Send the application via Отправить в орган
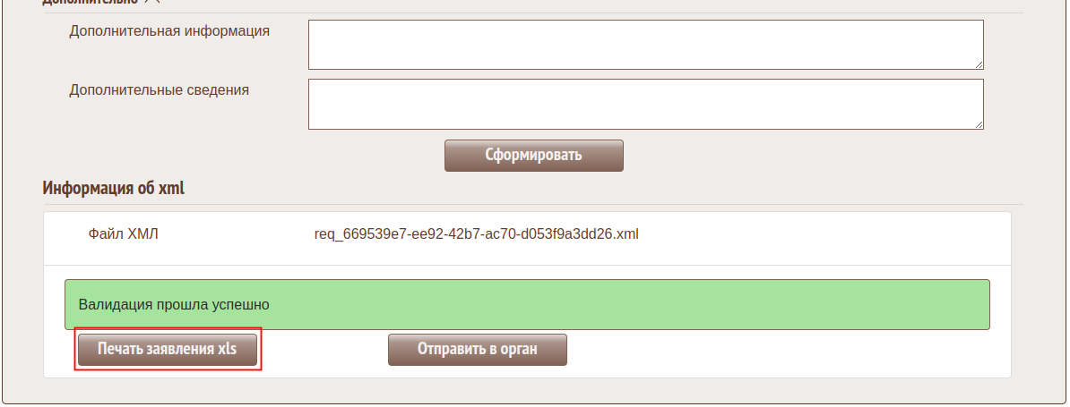The image size is (1070, 407). coord(477,349)
